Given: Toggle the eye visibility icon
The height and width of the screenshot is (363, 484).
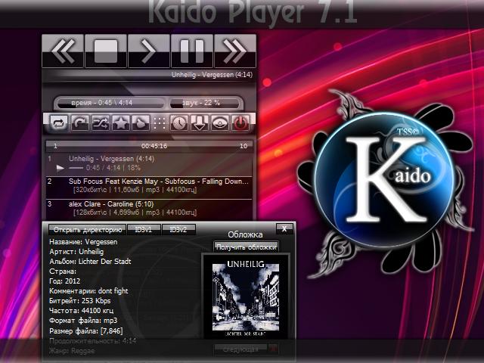Looking at the screenshot, I should click(220, 123).
